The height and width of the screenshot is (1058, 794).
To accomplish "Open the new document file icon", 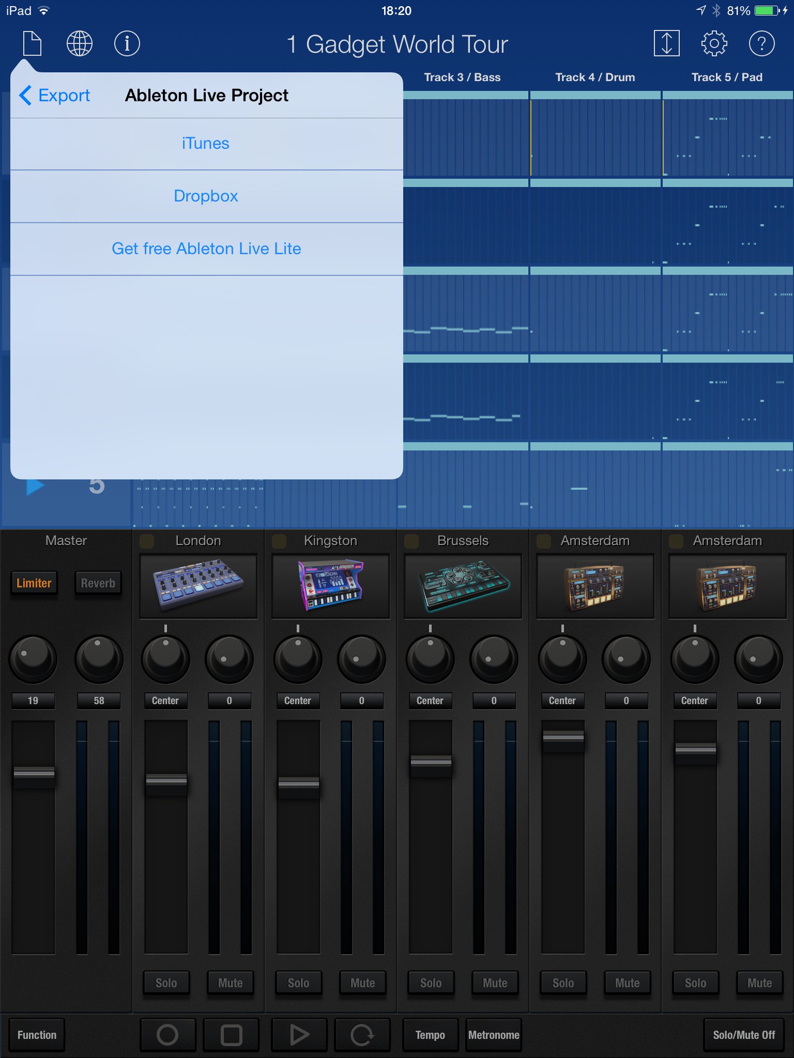I will point(32,43).
